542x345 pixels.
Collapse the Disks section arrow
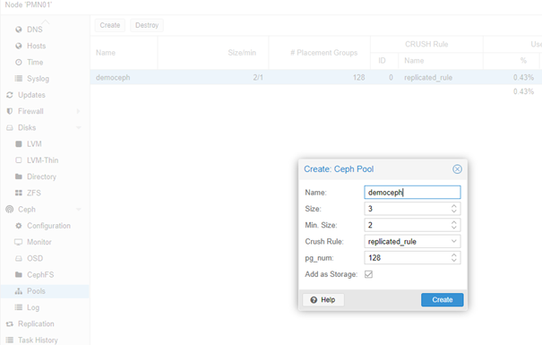pyautogui.click(x=79, y=127)
